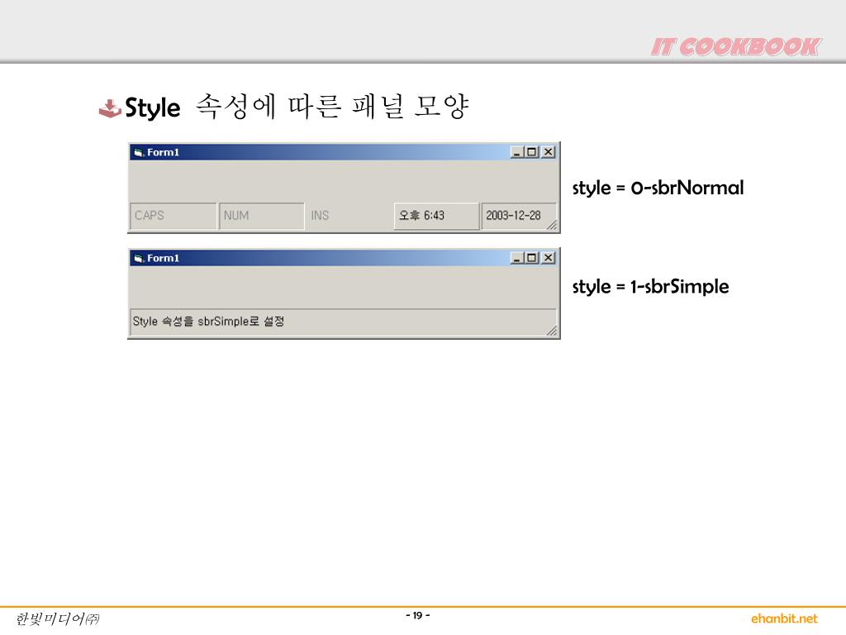
Task: Click the page number '- 19 -'
Action: pos(417,615)
